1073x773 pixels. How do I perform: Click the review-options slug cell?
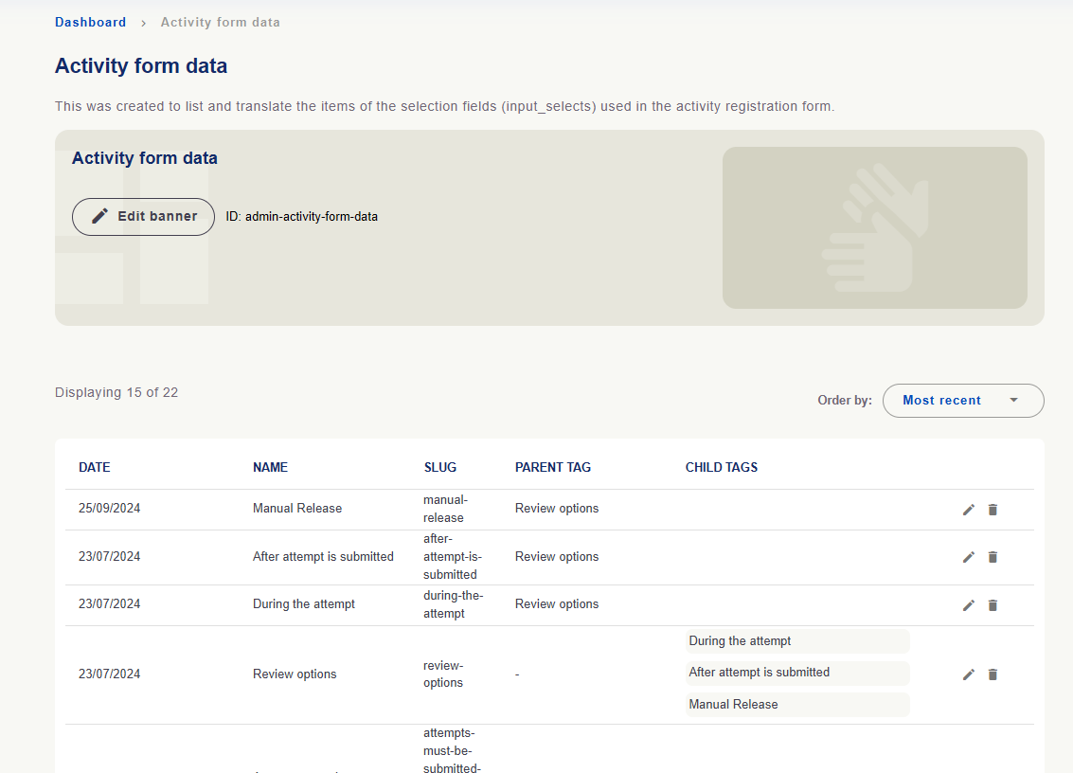pyautogui.click(x=443, y=674)
